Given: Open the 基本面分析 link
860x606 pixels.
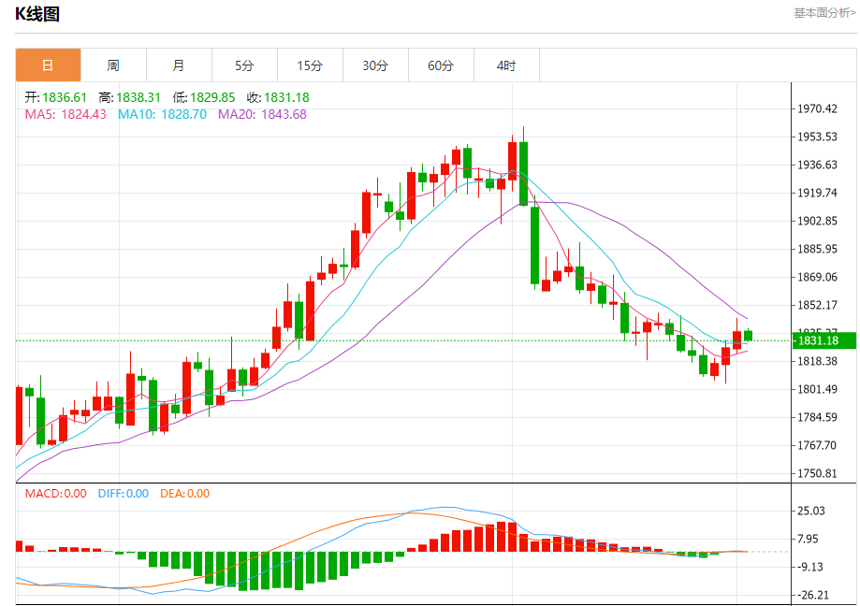Looking at the screenshot, I should 824,12.
